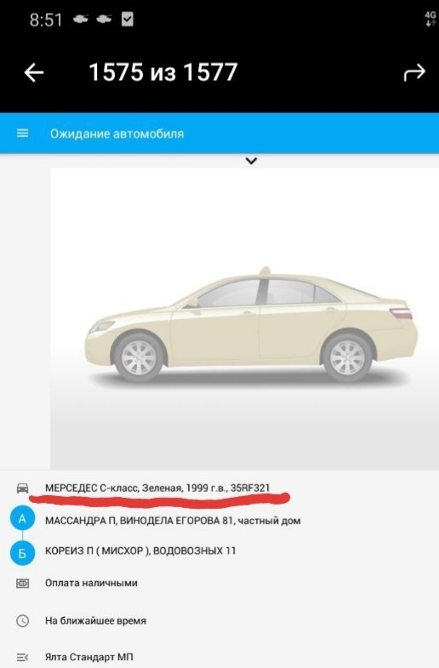Click the clock icon for ride time

tap(23, 620)
